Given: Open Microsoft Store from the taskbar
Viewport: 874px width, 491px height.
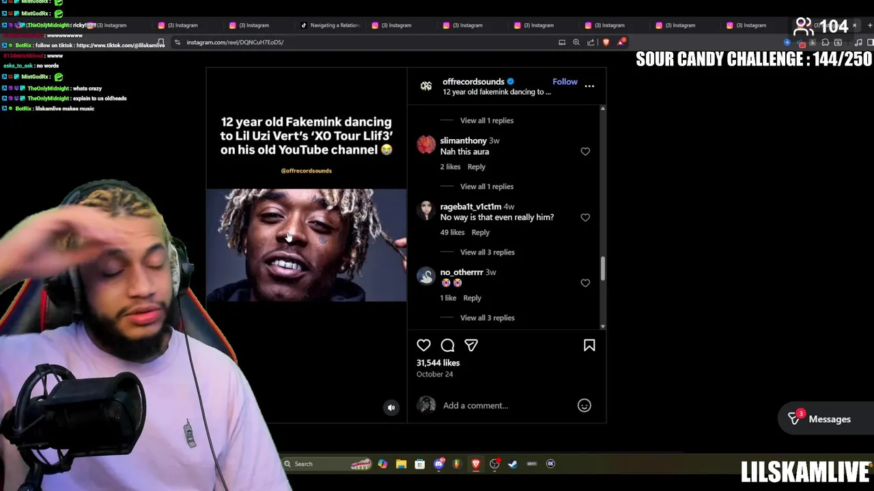Looking at the screenshot, I should (420, 464).
